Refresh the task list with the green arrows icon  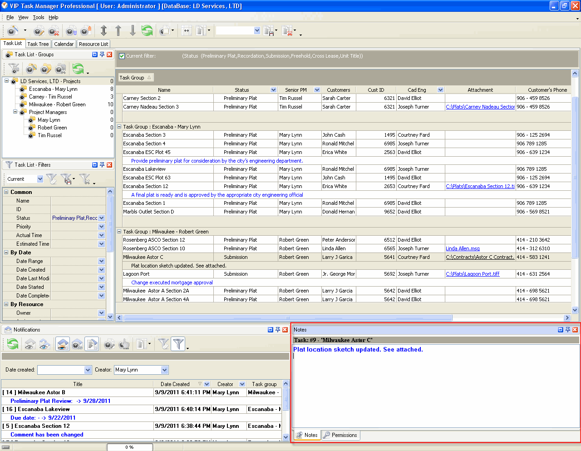tap(147, 31)
